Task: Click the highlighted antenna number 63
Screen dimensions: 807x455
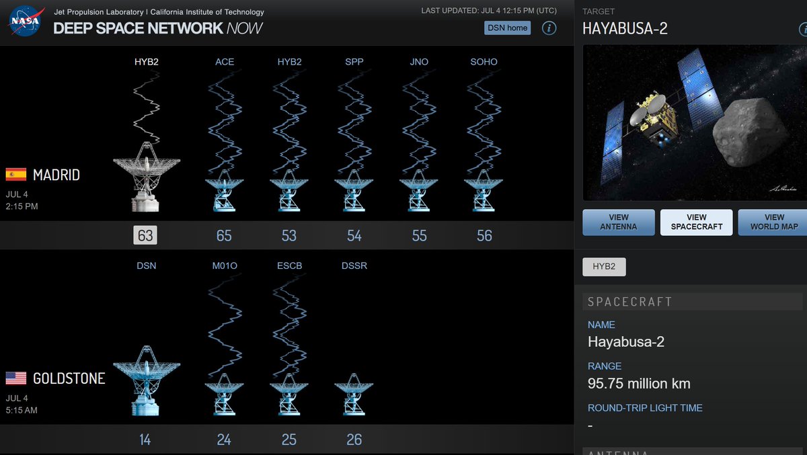Action: coord(146,235)
